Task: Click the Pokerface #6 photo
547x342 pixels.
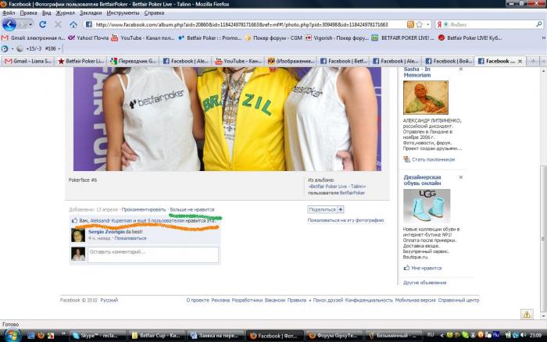Action: click(227, 119)
